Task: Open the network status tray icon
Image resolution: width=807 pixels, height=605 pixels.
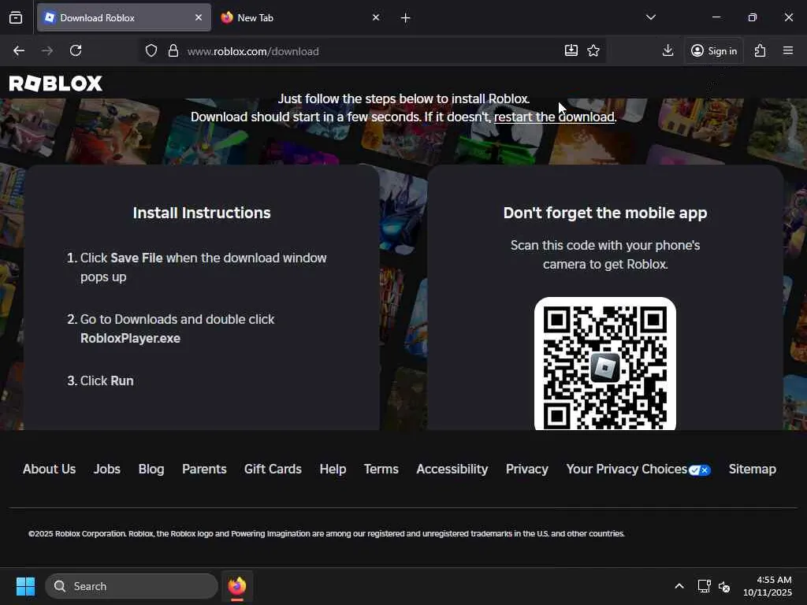Action: [x=704, y=586]
